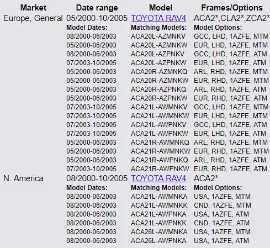Select model ACA21R-AWPNKQ
270x248 pixels.
[x=160, y=160]
